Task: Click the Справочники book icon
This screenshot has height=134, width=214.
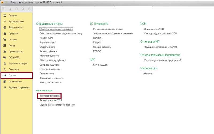Action: [x=5, y=82]
